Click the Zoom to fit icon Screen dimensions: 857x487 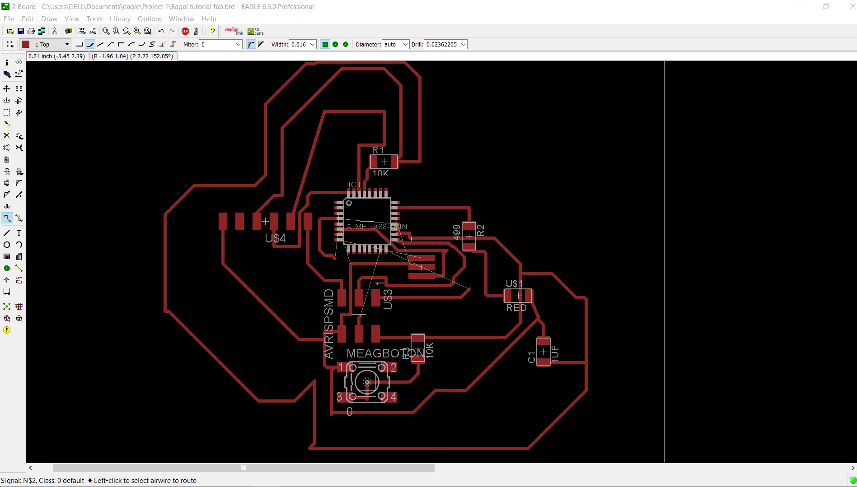(105, 31)
